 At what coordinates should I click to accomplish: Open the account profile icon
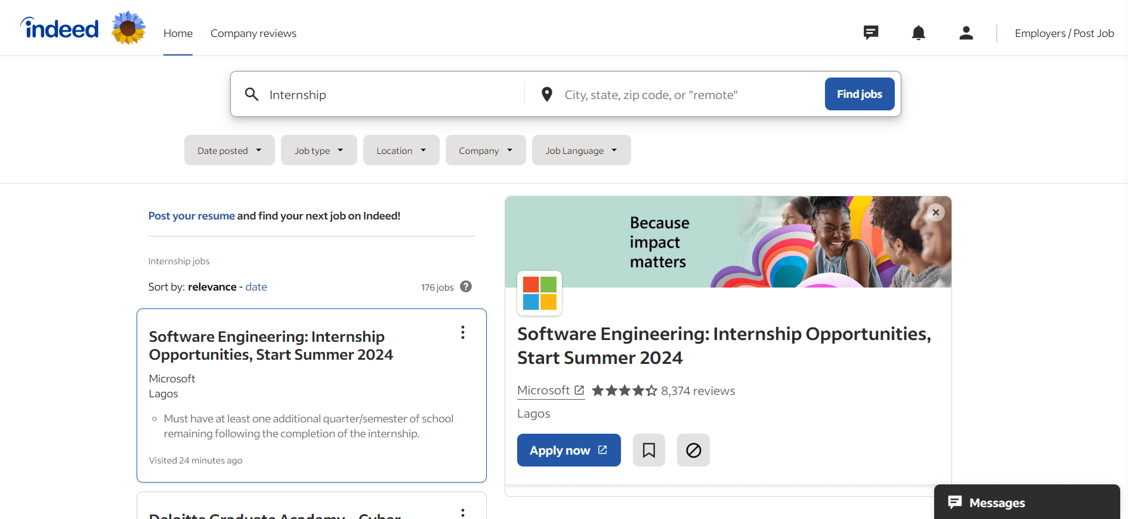pos(966,33)
